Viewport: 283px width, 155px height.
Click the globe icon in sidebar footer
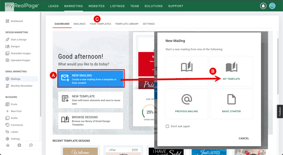pyautogui.click(x=19, y=145)
